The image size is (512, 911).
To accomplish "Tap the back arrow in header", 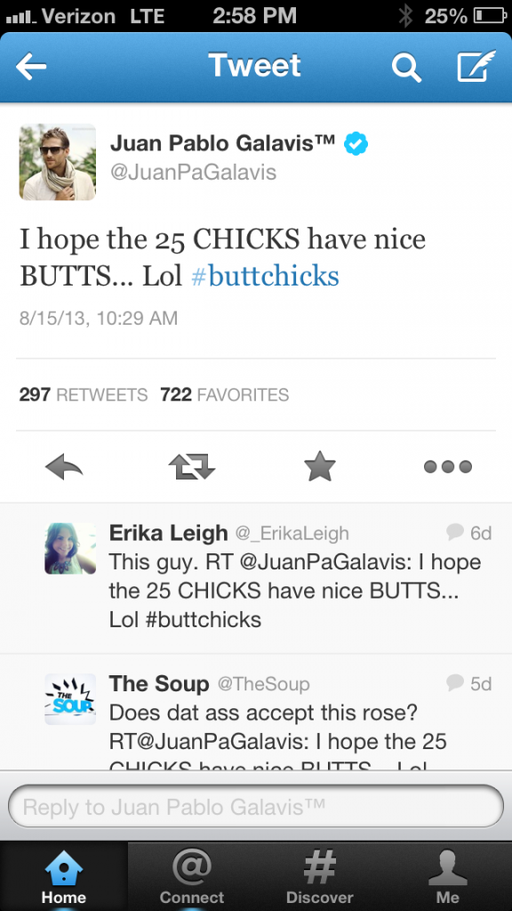I will [x=31, y=67].
